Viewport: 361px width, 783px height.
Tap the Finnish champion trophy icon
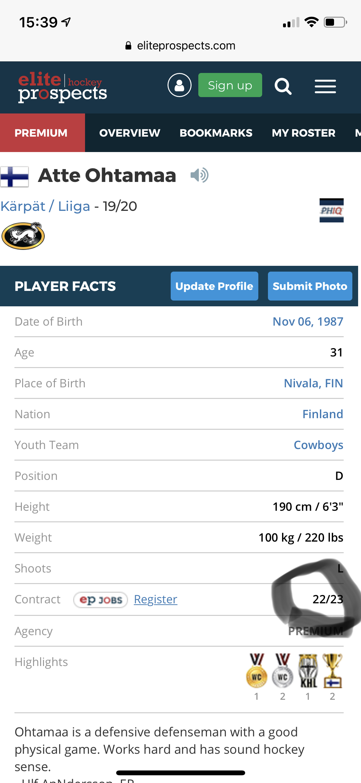click(x=332, y=672)
